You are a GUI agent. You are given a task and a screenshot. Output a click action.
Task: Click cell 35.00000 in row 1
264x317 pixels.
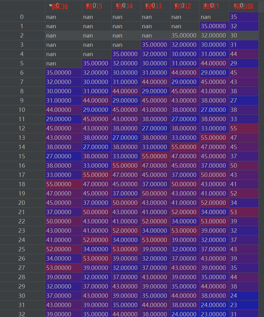pos(214,26)
